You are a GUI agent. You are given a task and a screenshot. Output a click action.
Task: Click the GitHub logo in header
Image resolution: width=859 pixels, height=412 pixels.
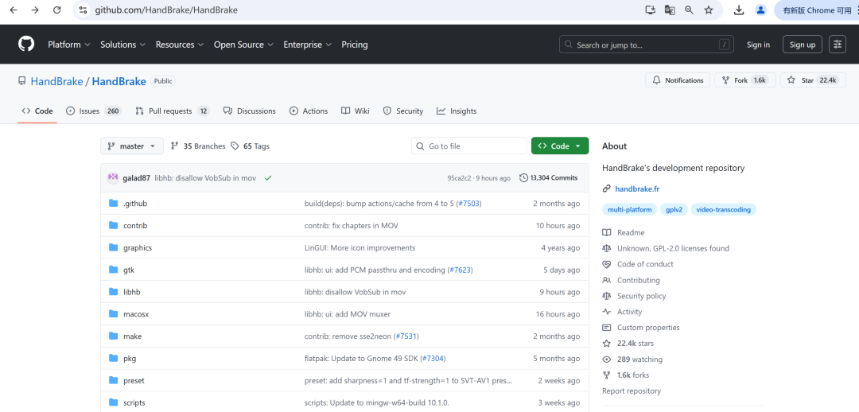tap(26, 45)
